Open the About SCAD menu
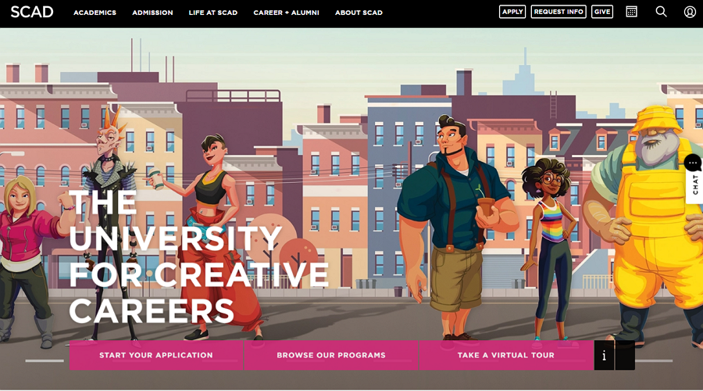Screen dimensions: 703x391 [359, 13]
